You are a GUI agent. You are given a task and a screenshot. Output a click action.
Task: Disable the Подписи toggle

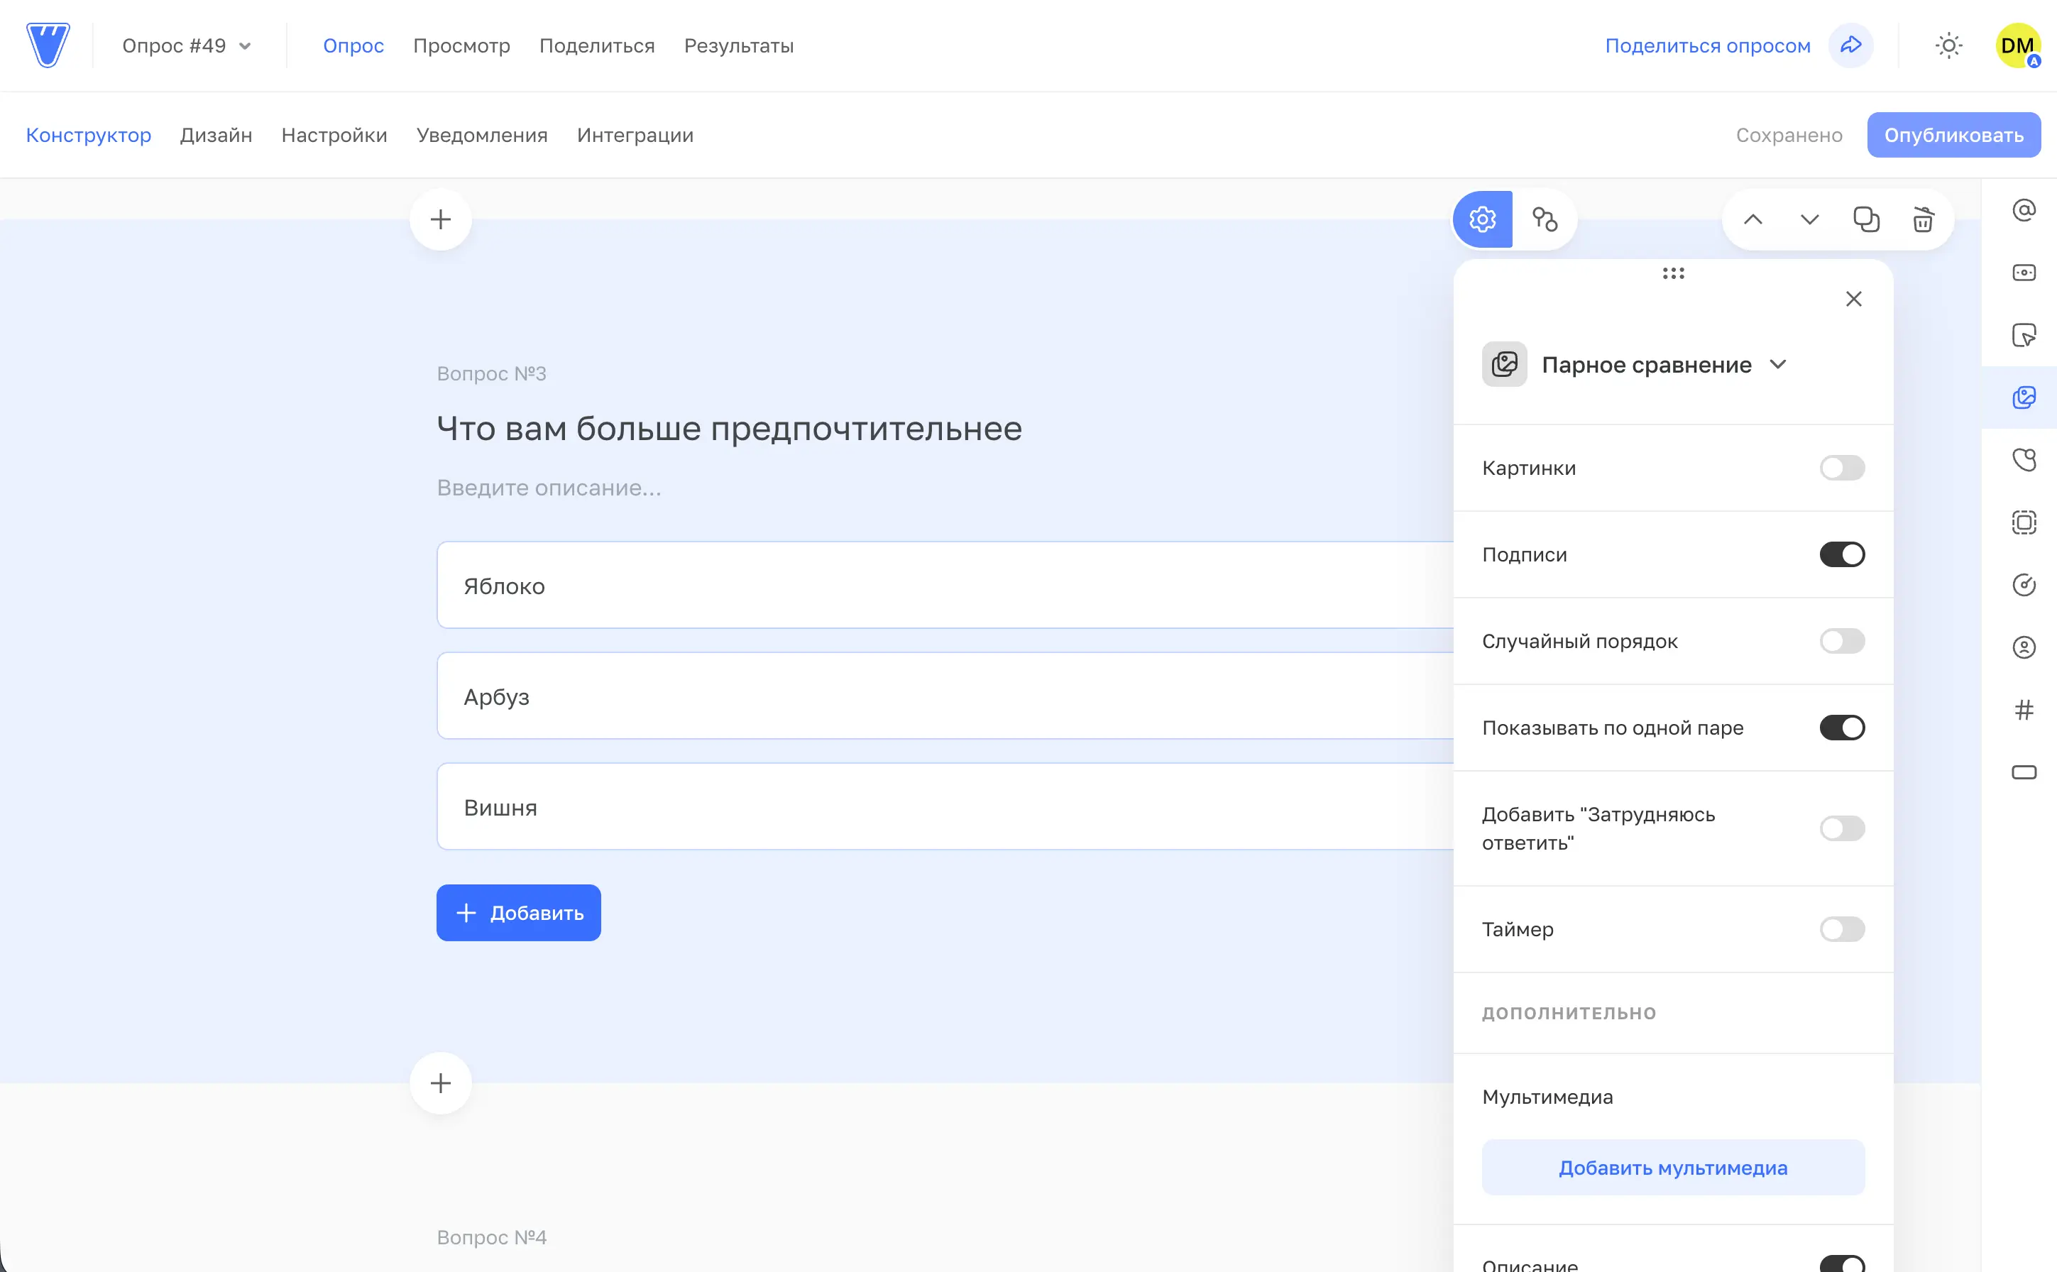pyautogui.click(x=1843, y=554)
